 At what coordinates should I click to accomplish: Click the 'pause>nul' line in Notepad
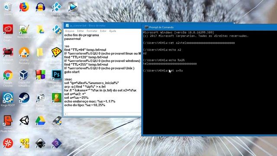[x=72, y=39]
